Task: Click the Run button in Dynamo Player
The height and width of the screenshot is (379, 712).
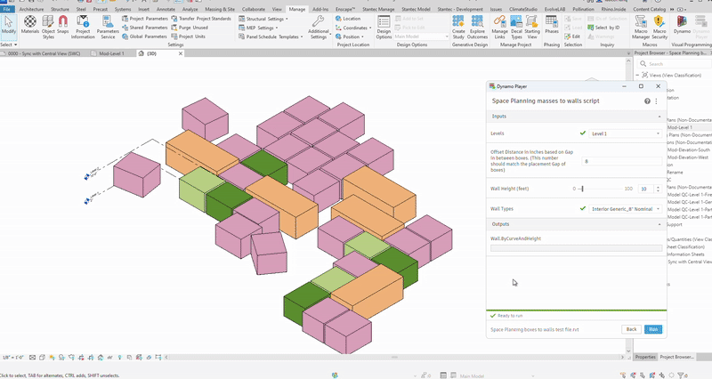Action: [x=653, y=329]
